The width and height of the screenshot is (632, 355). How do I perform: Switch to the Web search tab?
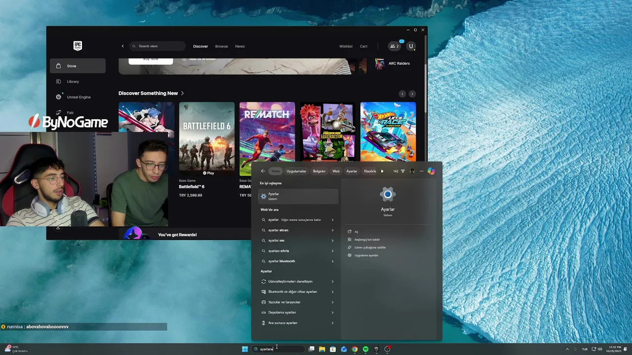336,171
